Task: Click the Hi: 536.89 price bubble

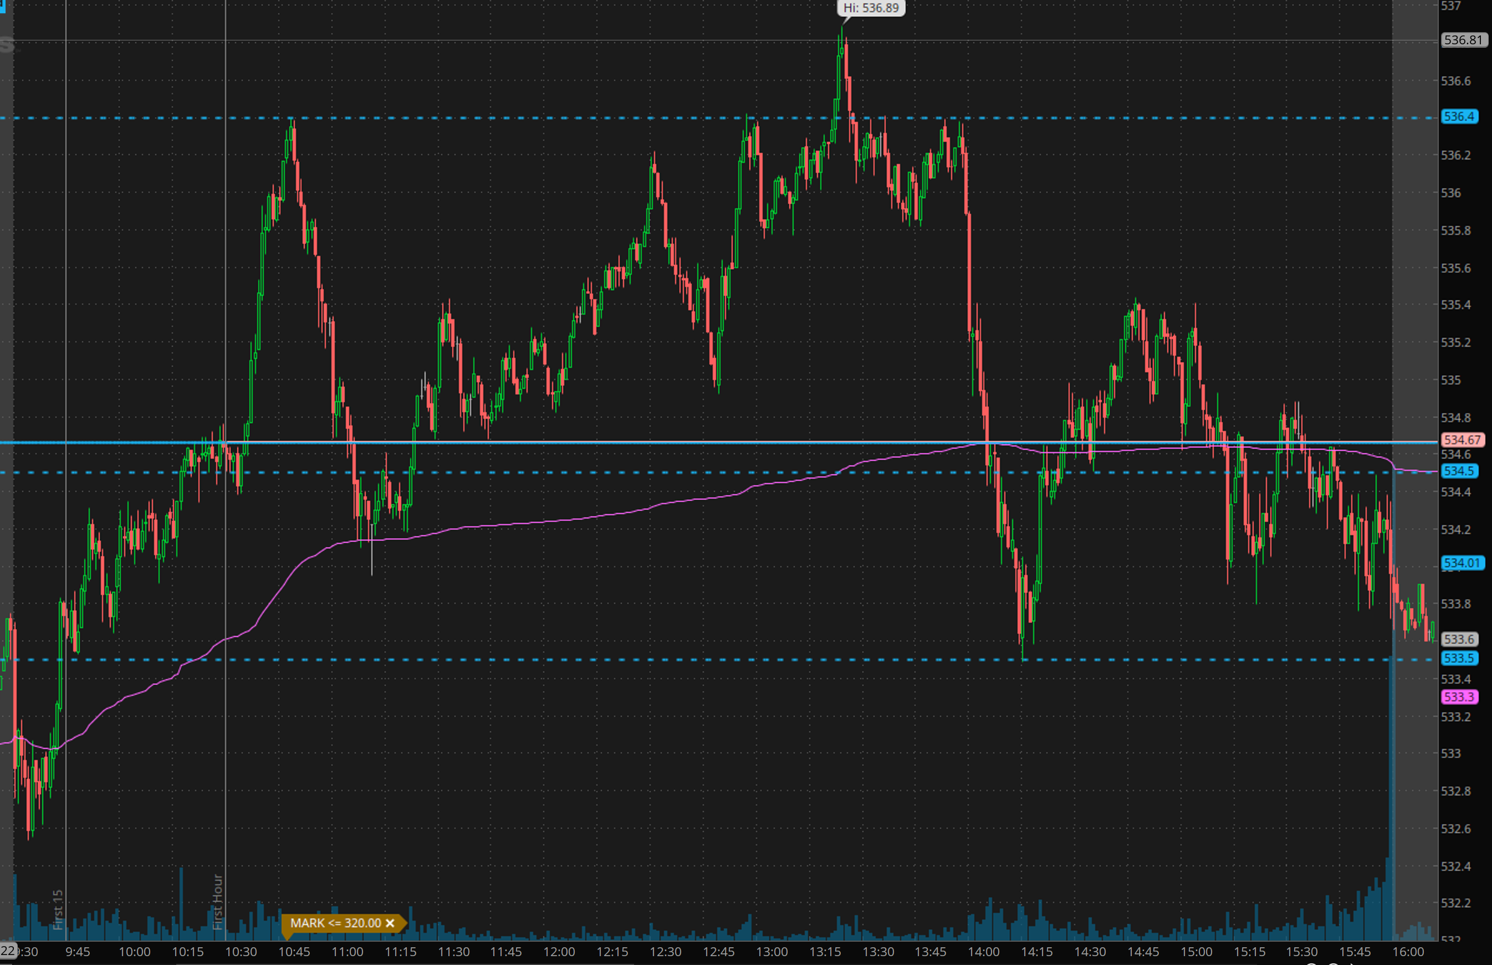Action: coord(871,8)
